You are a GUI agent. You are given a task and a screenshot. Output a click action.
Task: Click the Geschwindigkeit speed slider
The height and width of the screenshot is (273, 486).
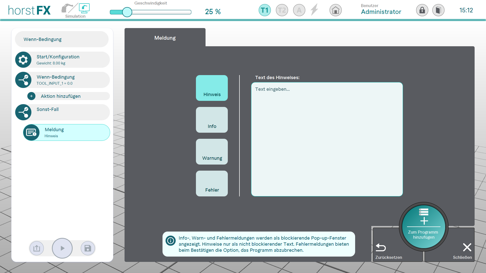[x=127, y=12]
